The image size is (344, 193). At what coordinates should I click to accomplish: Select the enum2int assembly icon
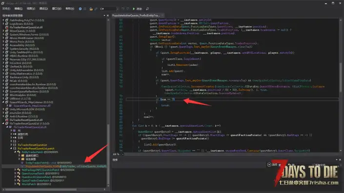point(7,113)
